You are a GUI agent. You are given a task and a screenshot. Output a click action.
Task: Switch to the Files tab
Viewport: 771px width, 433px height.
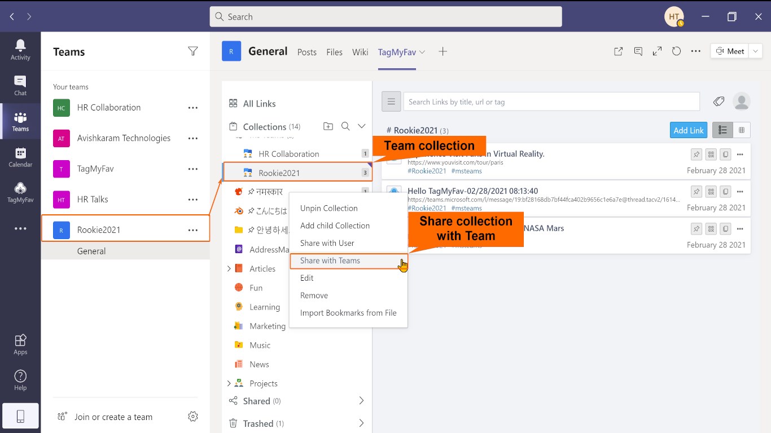click(x=334, y=52)
